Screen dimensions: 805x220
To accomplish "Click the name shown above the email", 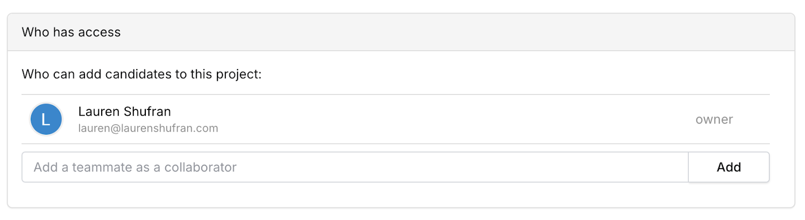I will point(124,112).
